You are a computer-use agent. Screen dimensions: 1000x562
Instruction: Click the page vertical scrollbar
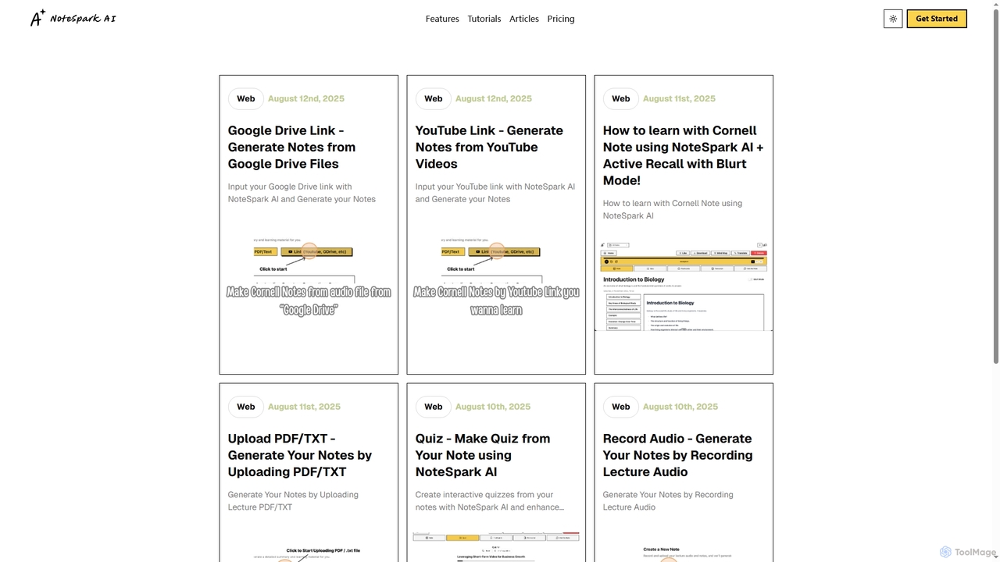click(995, 186)
